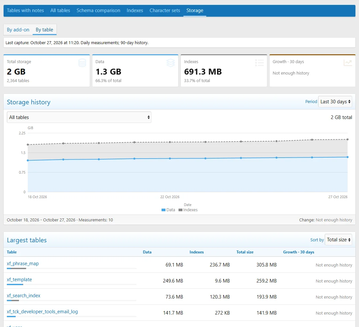Click the 249.6 MB data value for xf_template
The width and height of the screenshot is (359, 327).
[x=173, y=281]
